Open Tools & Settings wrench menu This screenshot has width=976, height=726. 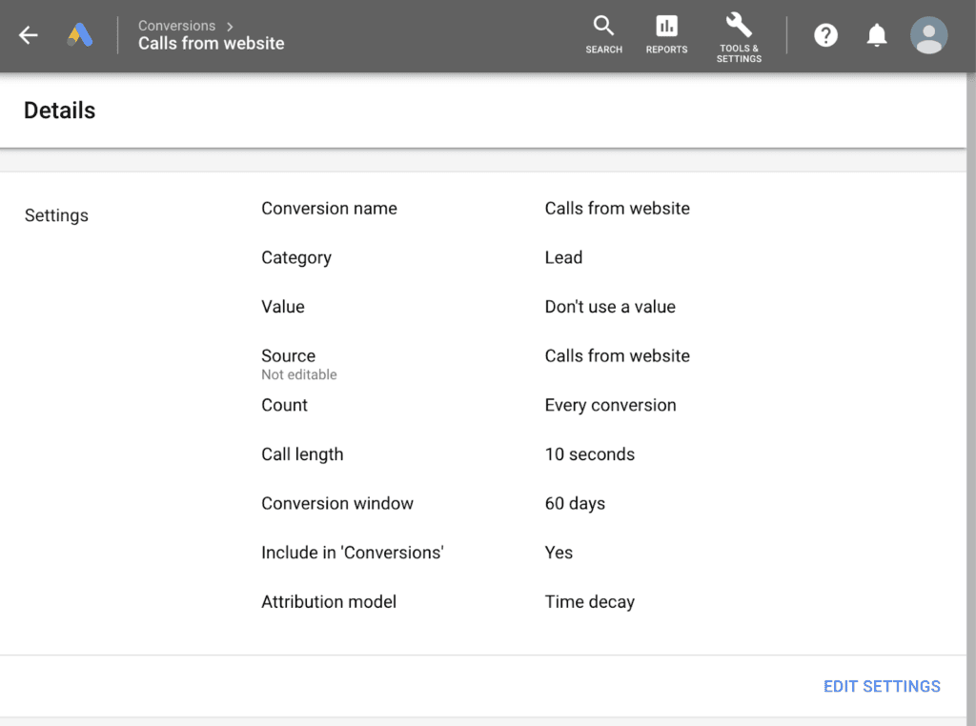(739, 37)
